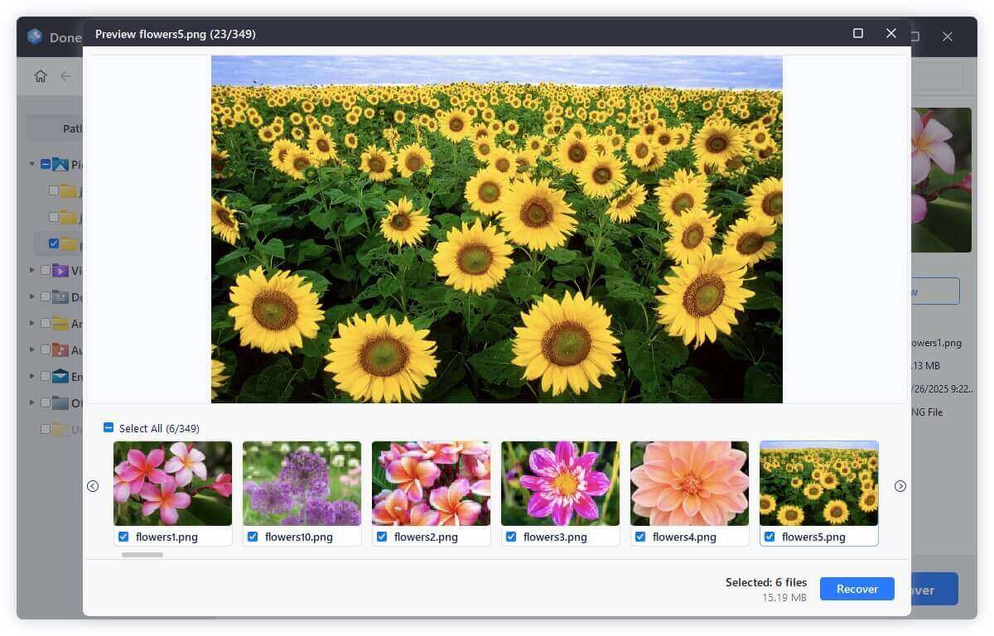Click the Others category icon in sidebar
The height and width of the screenshot is (636, 994).
pyautogui.click(x=60, y=402)
